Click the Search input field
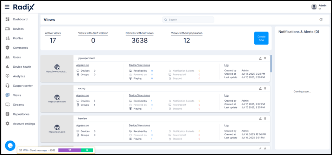 pos(188,20)
